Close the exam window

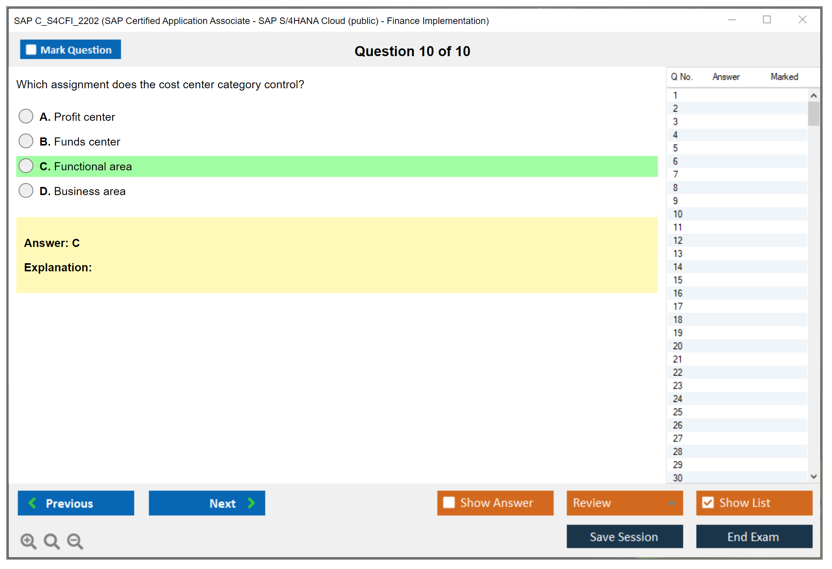(802, 20)
